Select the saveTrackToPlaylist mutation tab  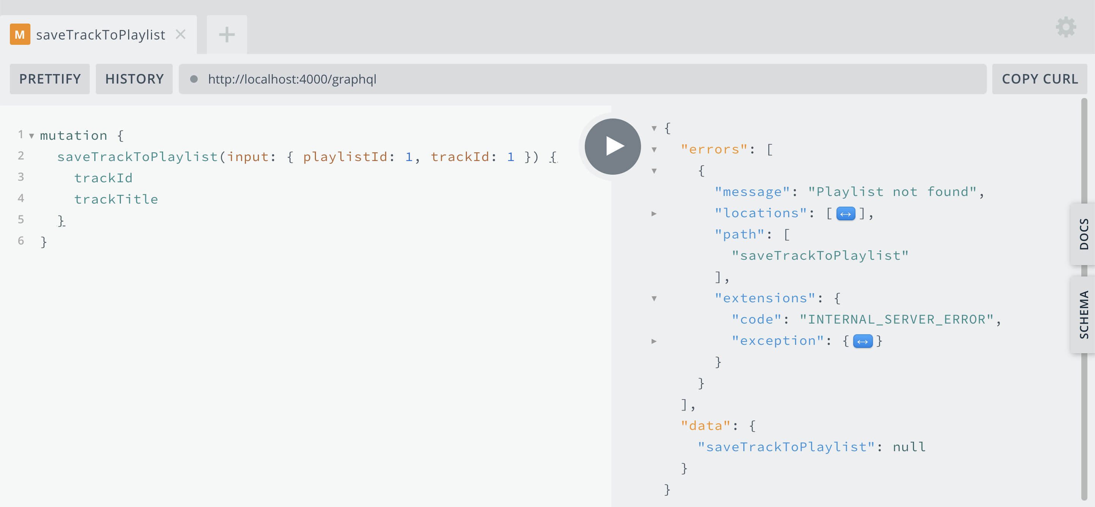(x=101, y=35)
